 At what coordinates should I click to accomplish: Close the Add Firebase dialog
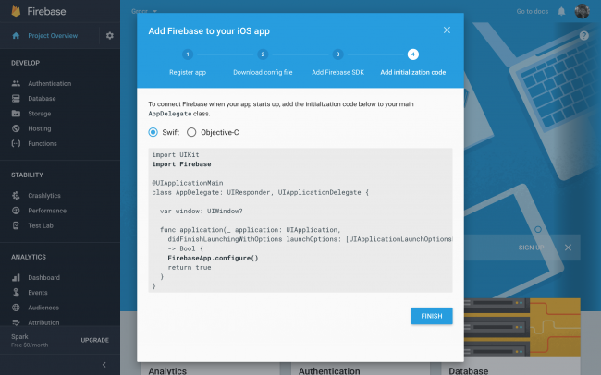click(447, 30)
